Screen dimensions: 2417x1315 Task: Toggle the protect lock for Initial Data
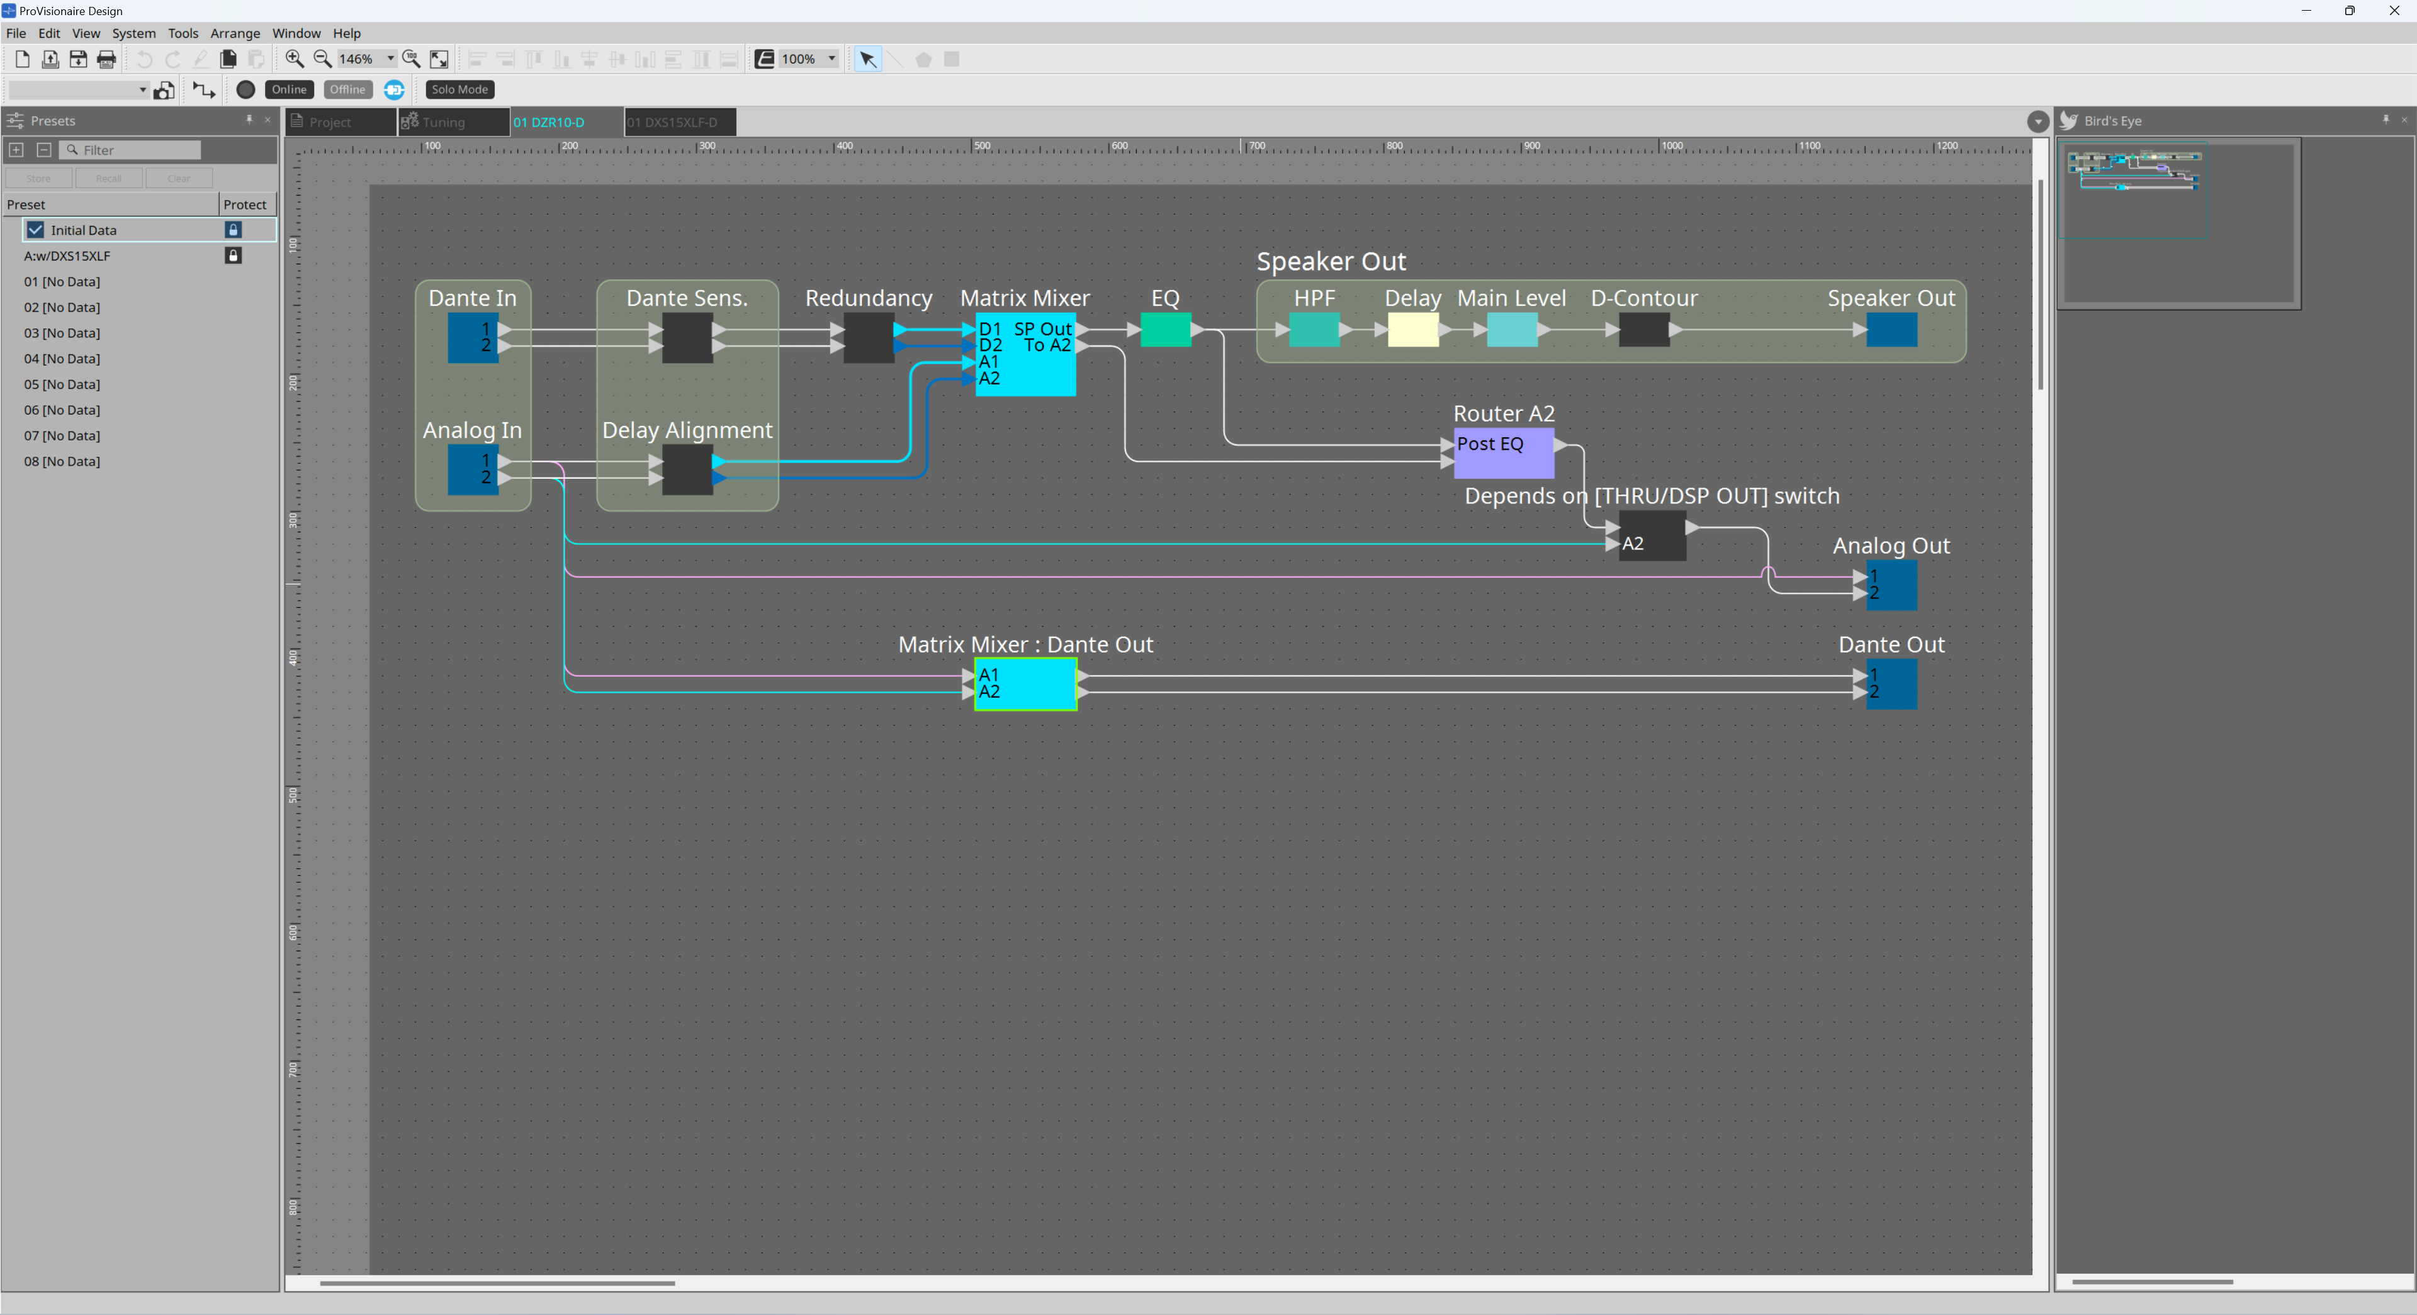(234, 230)
